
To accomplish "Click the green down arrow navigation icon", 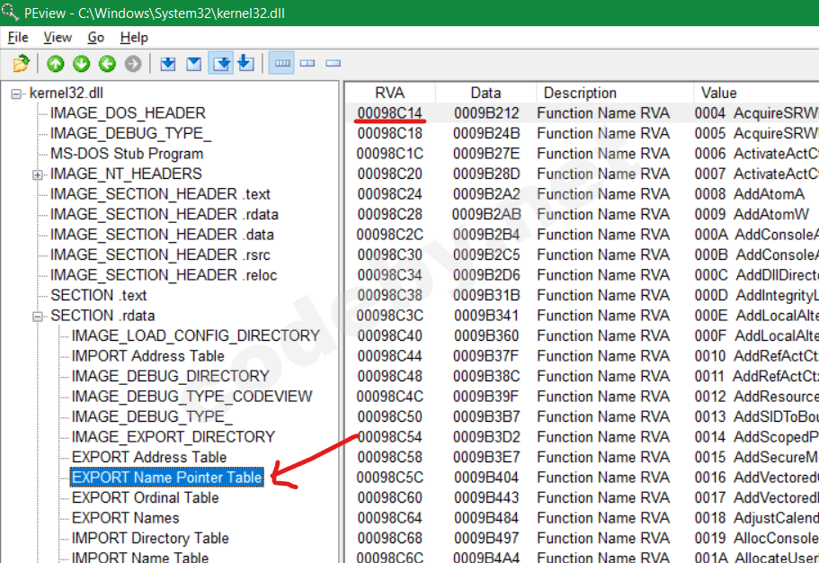I will tap(81, 64).
